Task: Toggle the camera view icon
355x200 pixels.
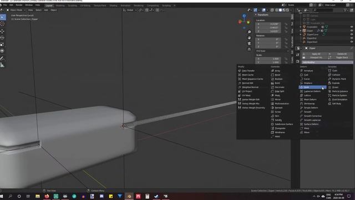Action: click(249, 43)
